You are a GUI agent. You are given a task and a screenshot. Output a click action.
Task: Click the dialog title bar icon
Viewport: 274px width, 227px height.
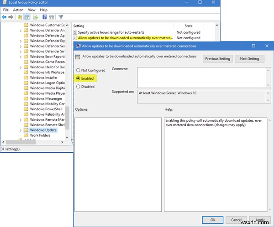coord(78,46)
